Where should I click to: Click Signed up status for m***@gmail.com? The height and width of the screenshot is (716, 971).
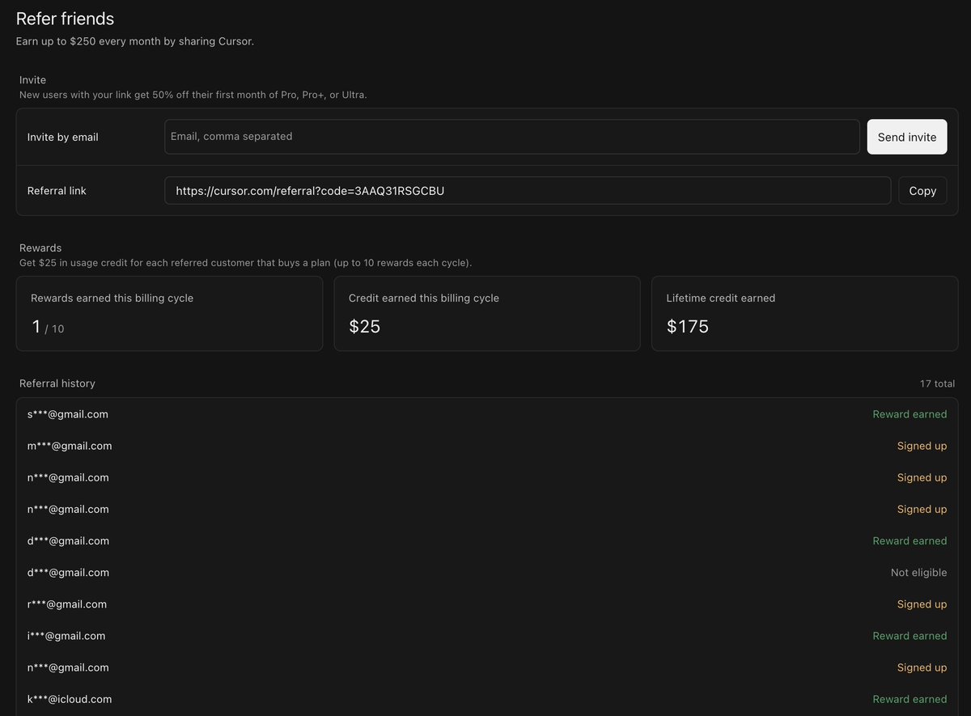[922, 446]
